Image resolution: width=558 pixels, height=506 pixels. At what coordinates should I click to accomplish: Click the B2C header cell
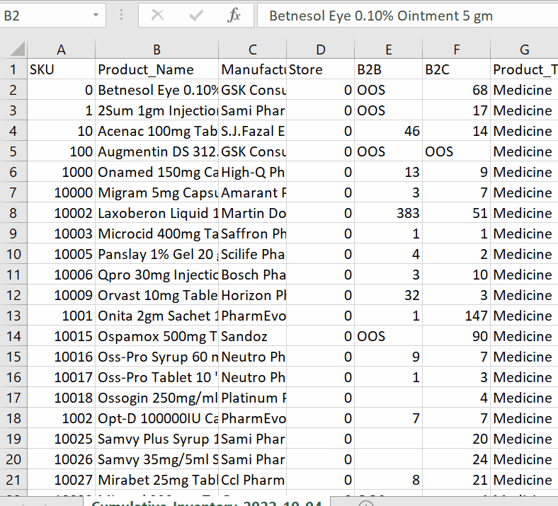(456, 69)
